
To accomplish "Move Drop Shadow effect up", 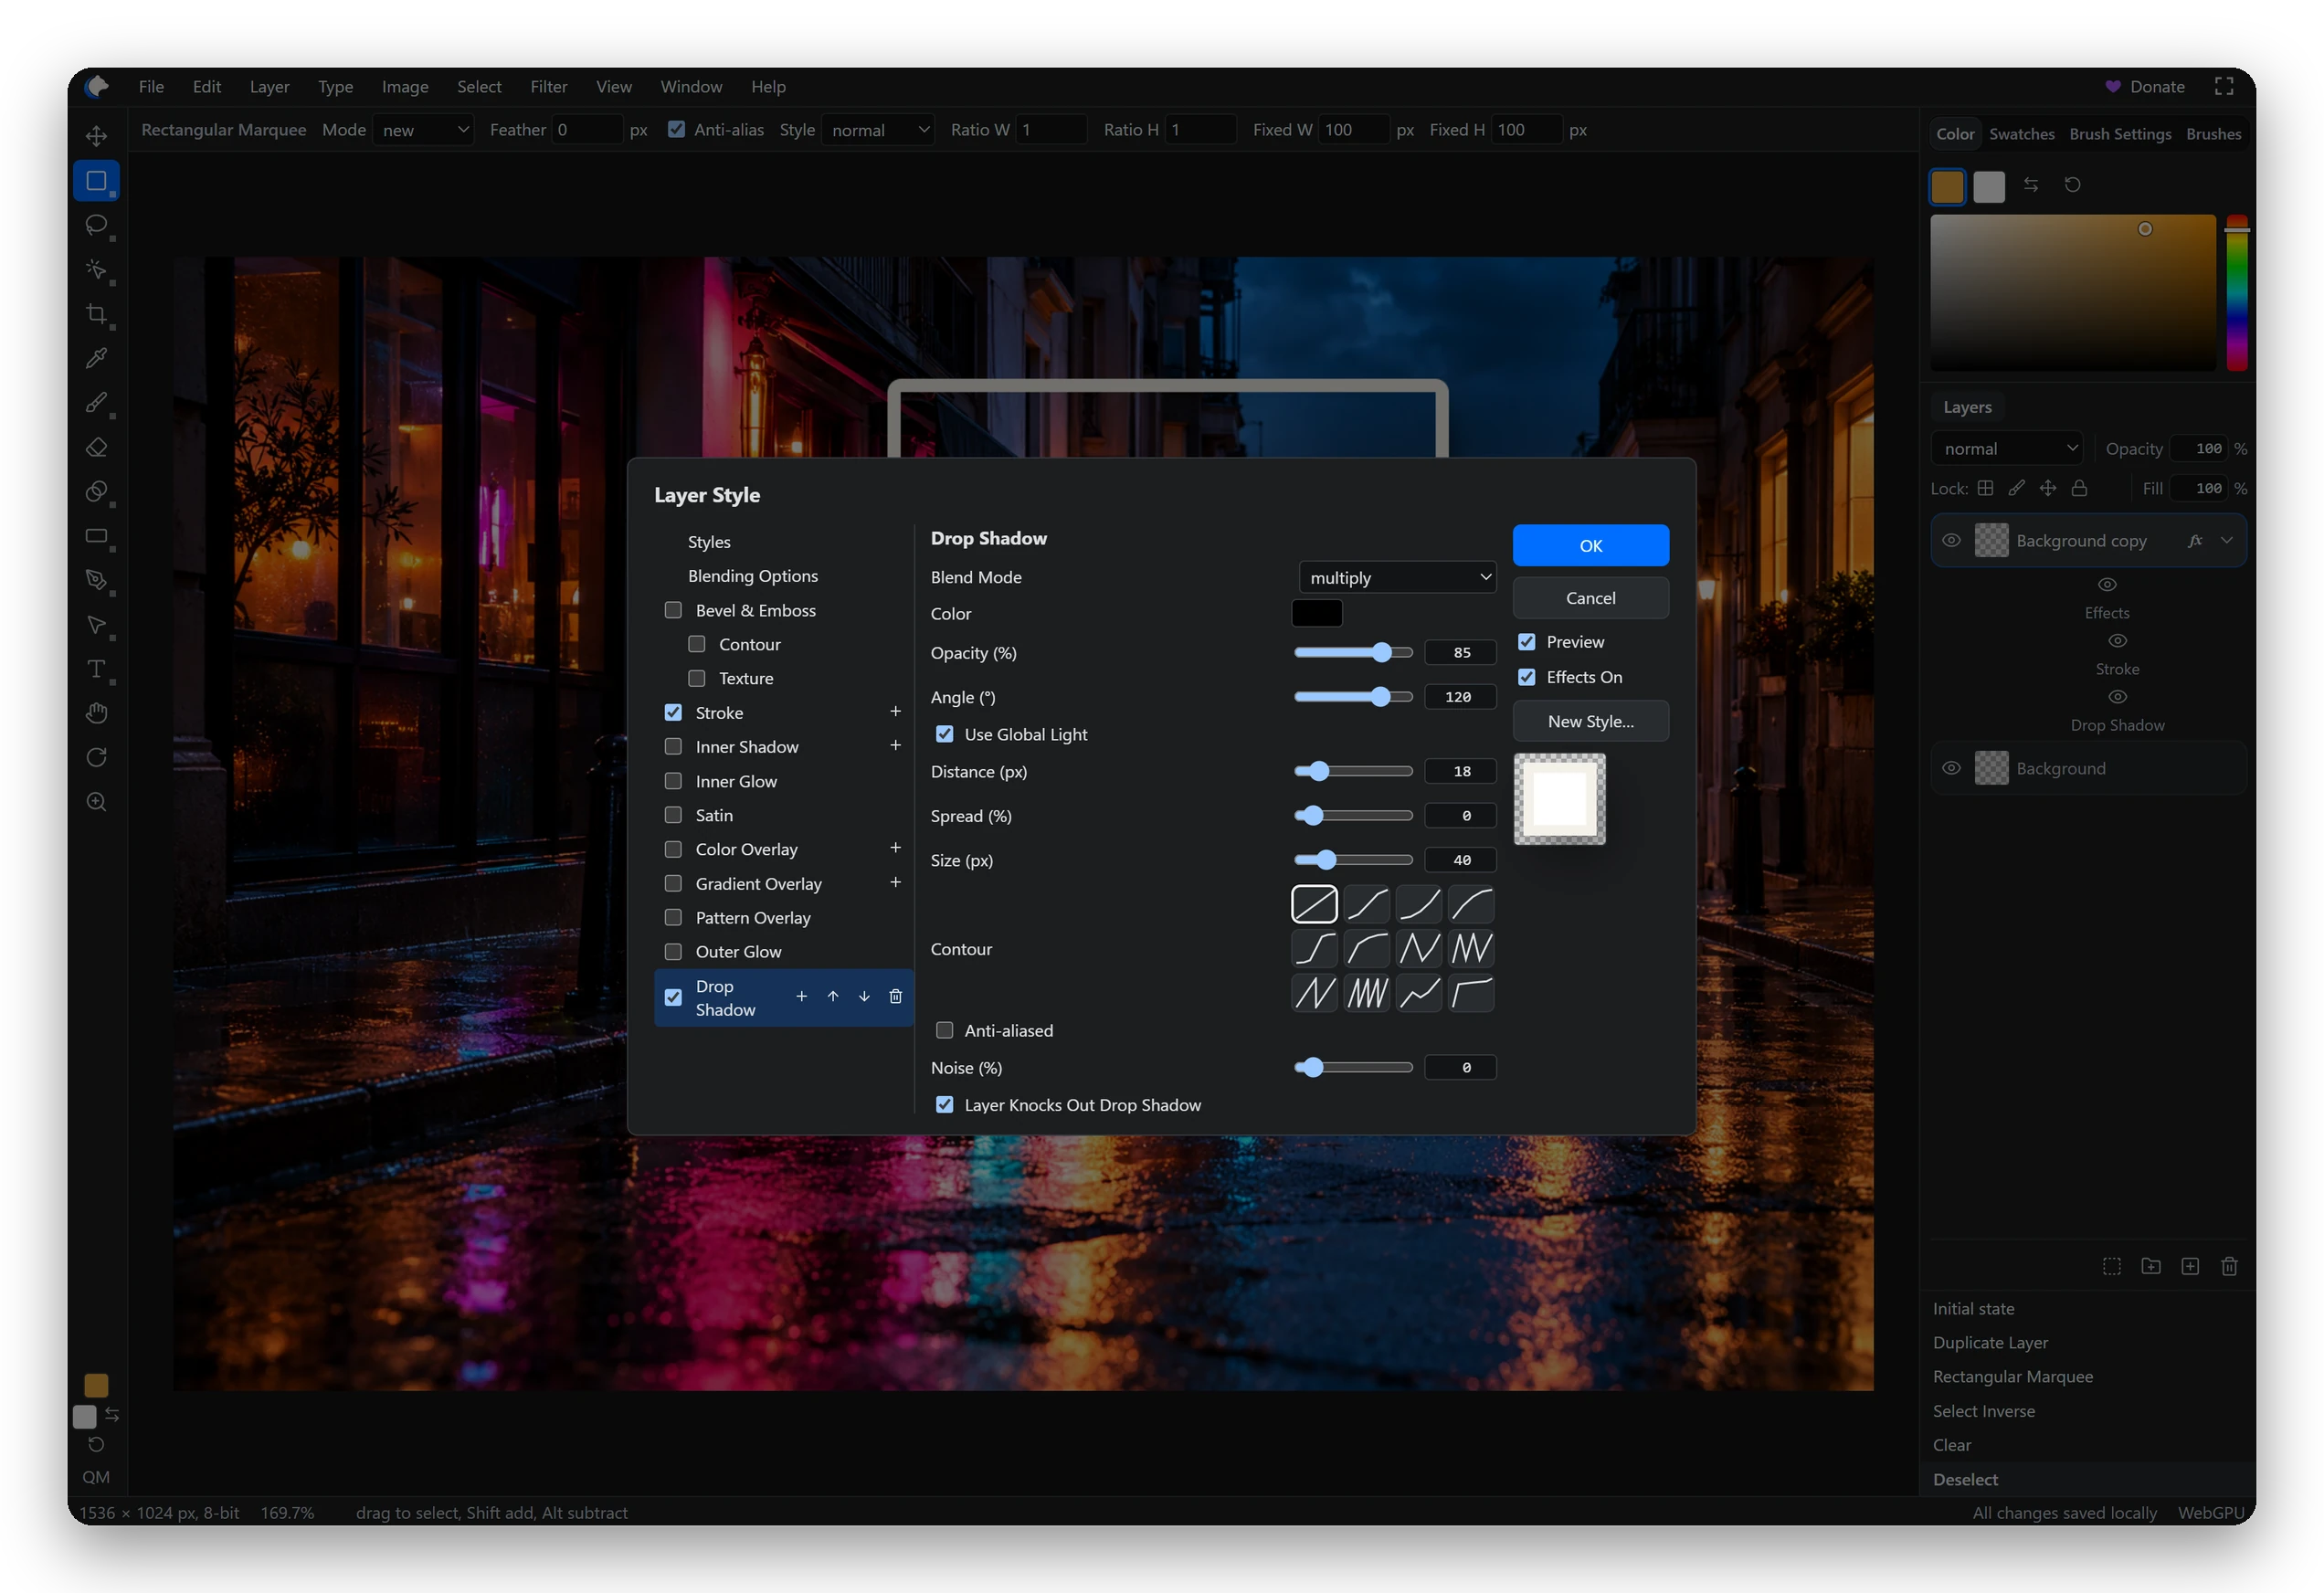I will click(833, 996).
